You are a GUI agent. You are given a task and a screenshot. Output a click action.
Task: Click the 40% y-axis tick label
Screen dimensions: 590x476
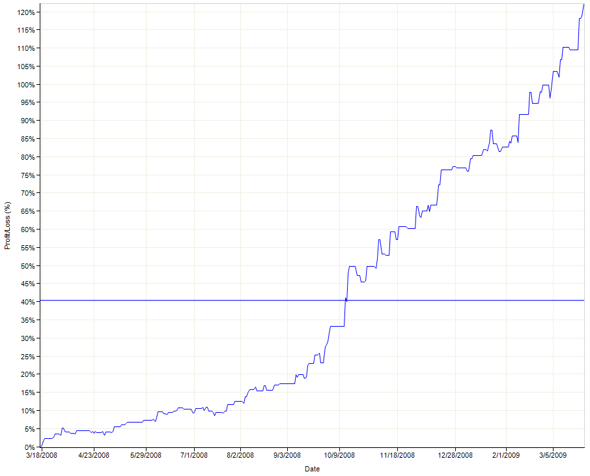tap(27, 302)
